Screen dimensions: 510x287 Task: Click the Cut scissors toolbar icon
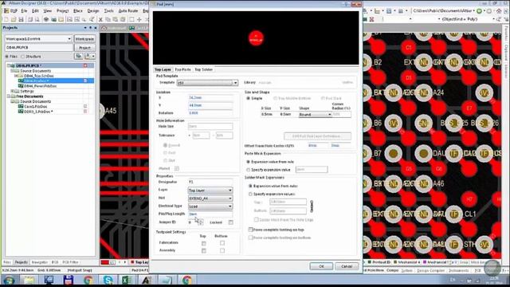click(x=100, y=19)
